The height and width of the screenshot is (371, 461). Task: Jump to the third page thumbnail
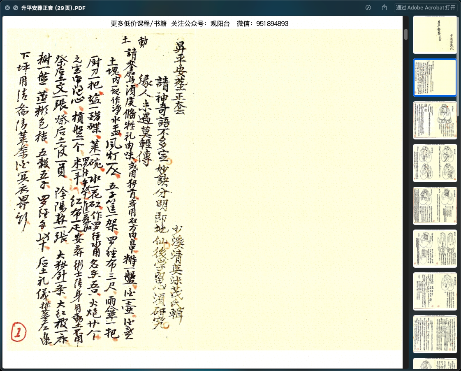[435, 121]
